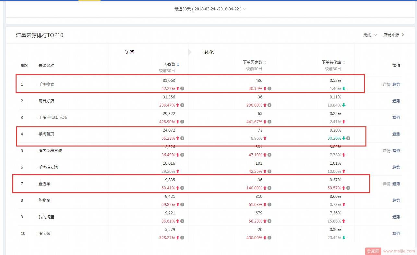Image resolution: width=417 pixels, height=255 pixels.
Task: Sort by 下单买家数 column arrow icon
Action: [x=265, y=62]
